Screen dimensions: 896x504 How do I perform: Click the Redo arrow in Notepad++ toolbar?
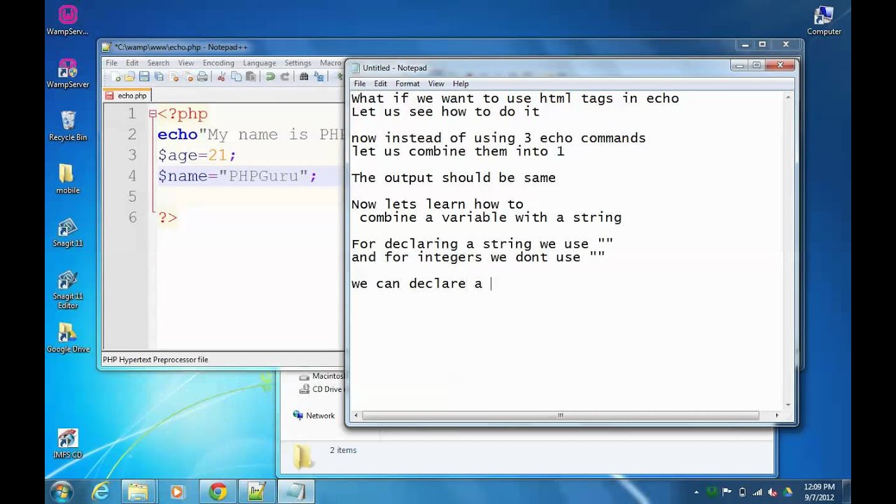(285, 76)
